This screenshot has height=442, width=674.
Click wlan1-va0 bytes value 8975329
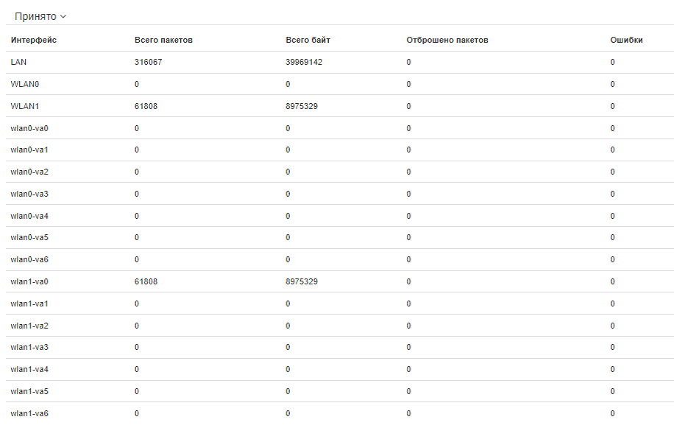(302, 281)
